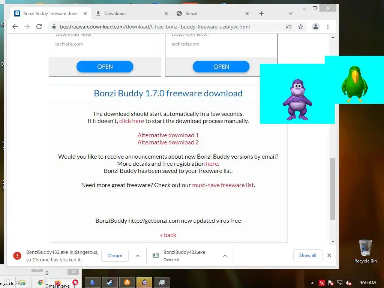Image resolution: width=384 pixels, height=288 pixels.
Task: Click the « back link
Action: (x=168, y=235)
